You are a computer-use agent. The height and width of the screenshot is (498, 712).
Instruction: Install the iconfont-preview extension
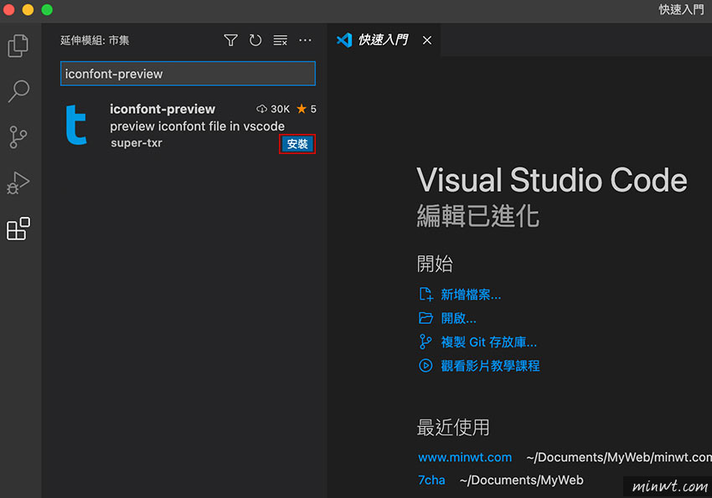click(x=297, y=144)
